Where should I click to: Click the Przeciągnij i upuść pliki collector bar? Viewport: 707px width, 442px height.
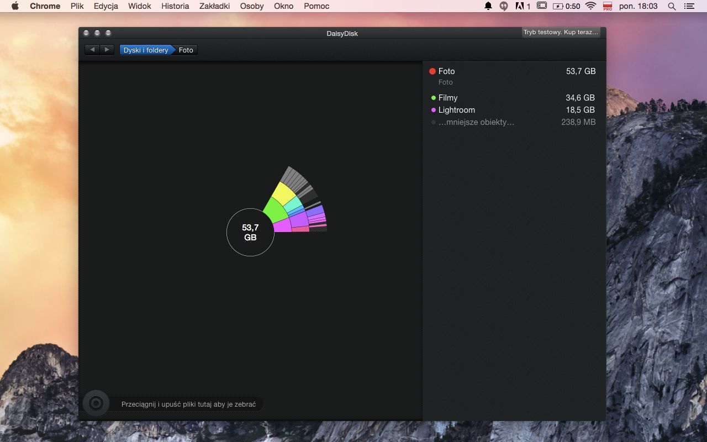tap(188, 404)
